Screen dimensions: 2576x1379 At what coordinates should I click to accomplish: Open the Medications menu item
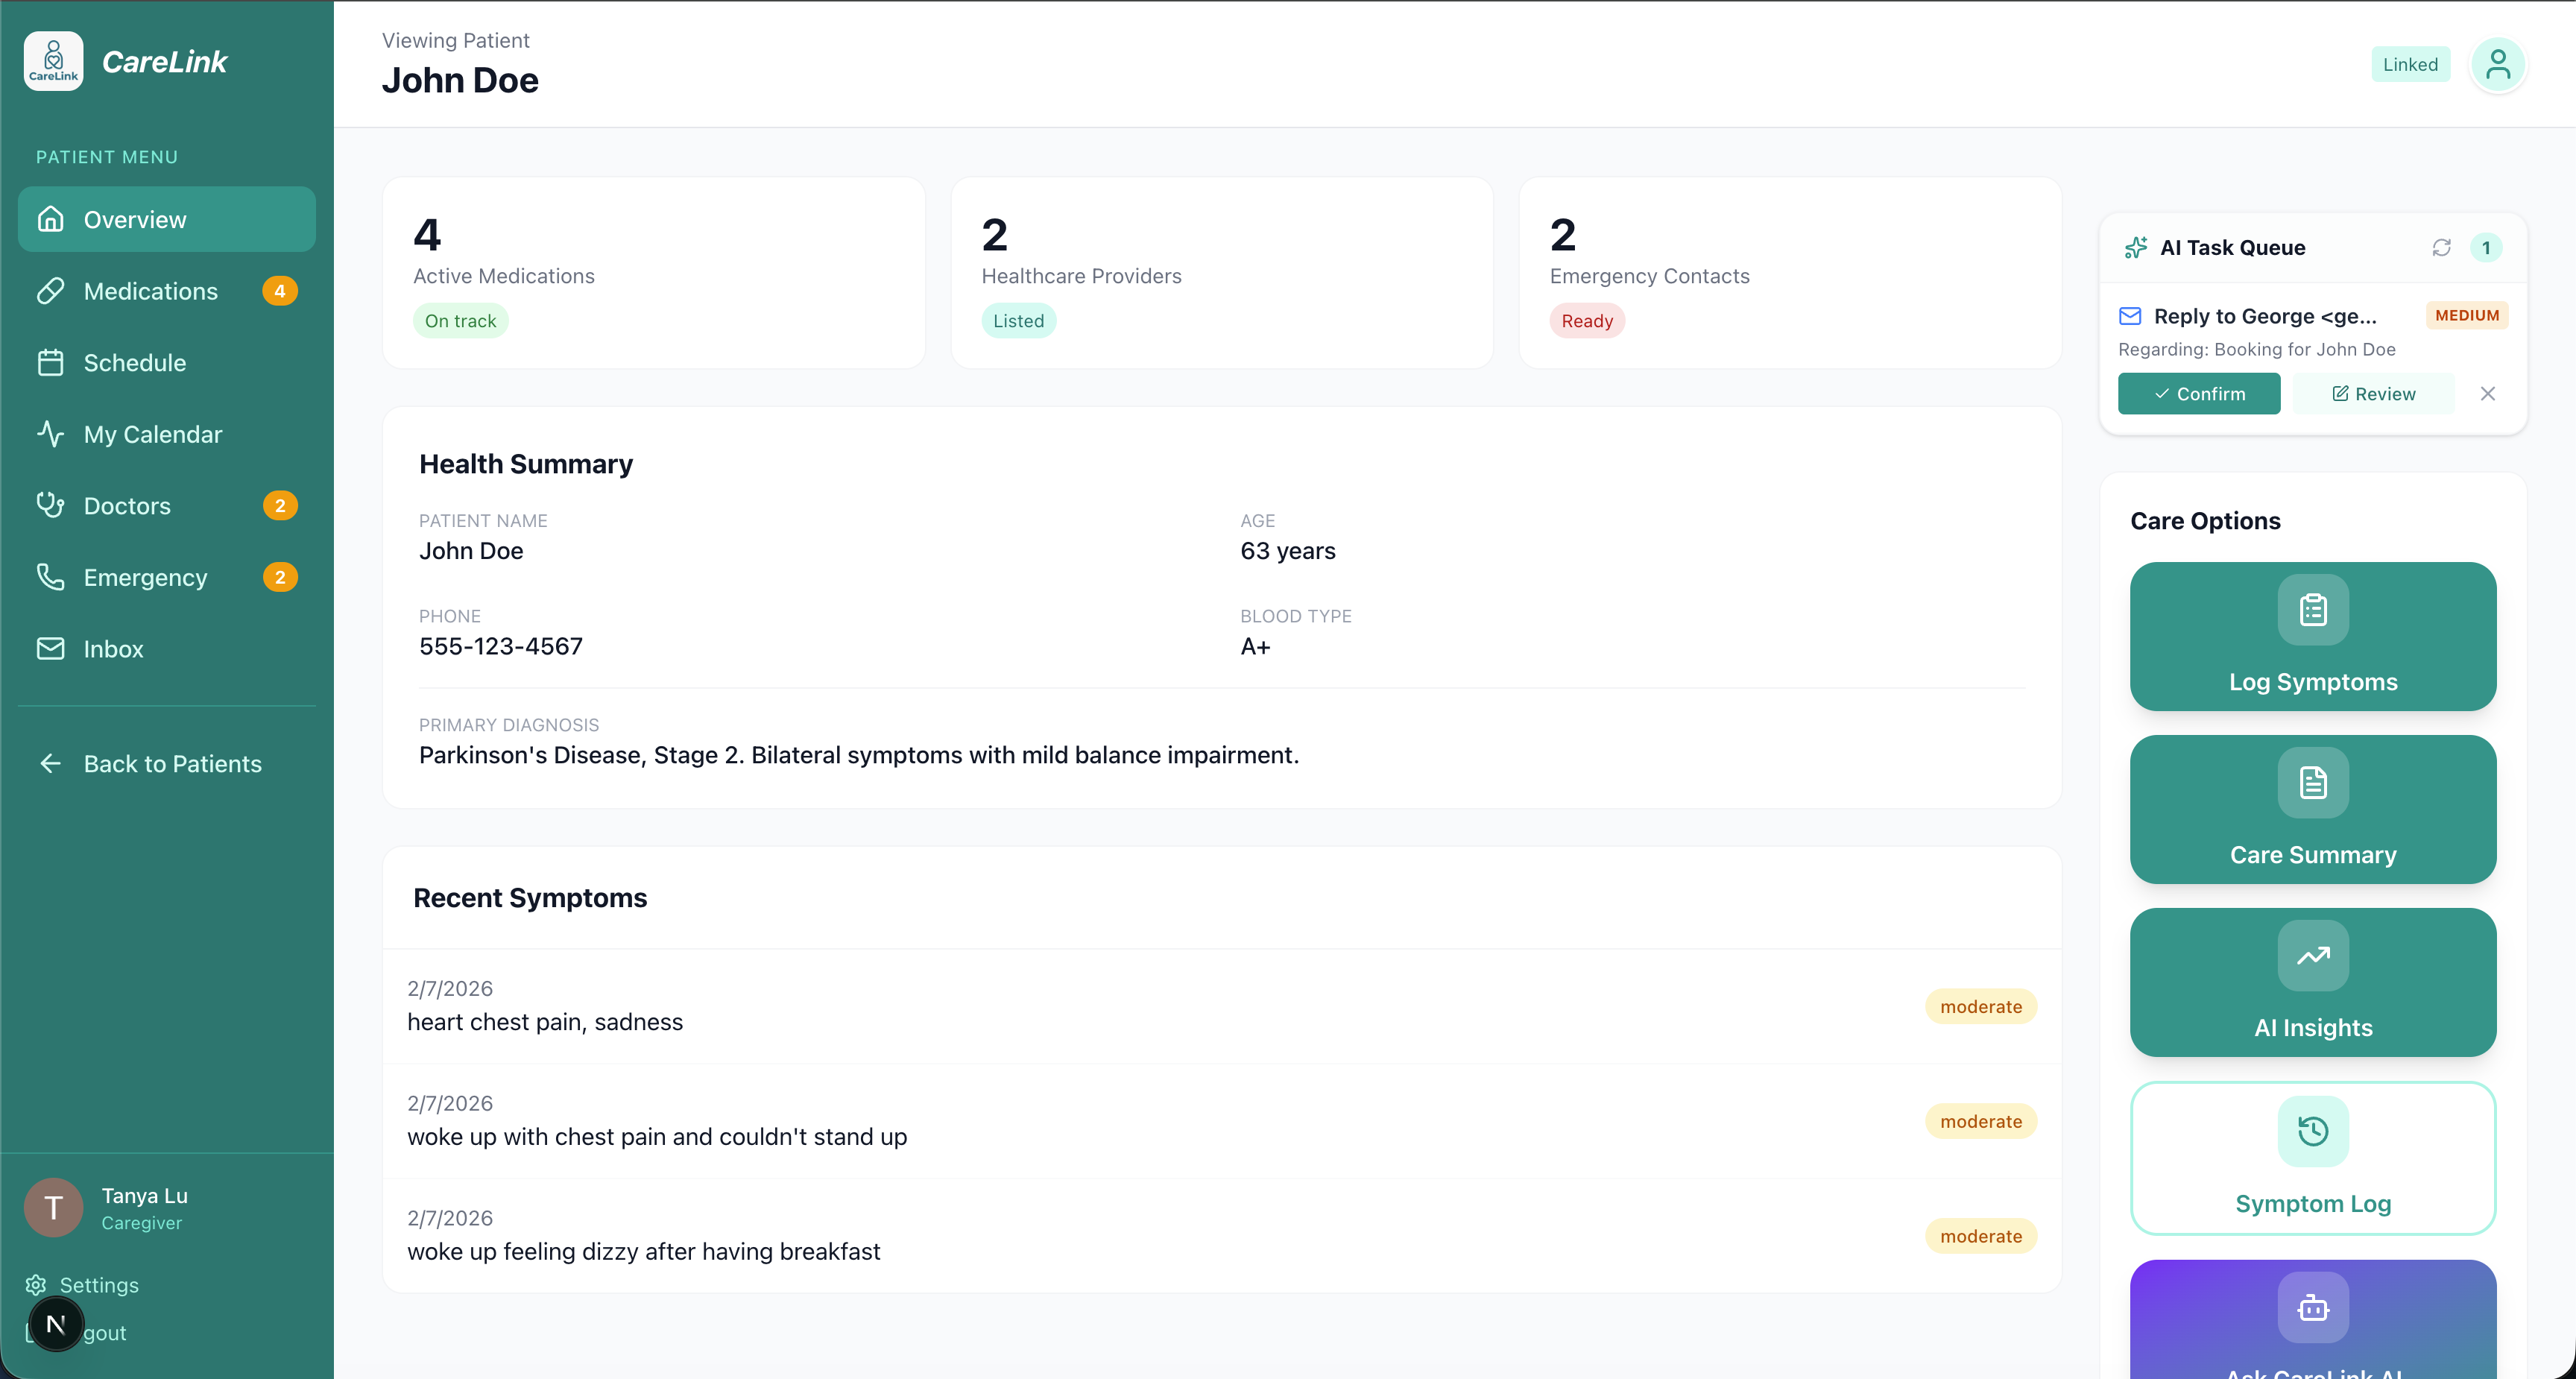[x=150, y=291]
